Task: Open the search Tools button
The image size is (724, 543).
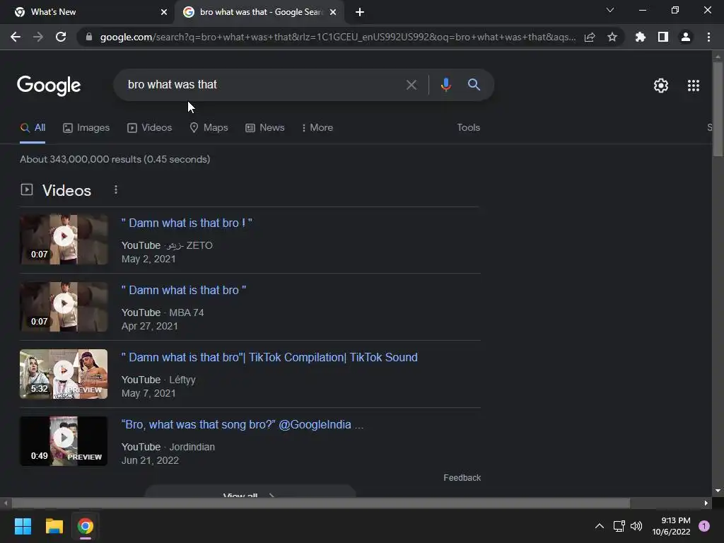Action: click(468, 127)
